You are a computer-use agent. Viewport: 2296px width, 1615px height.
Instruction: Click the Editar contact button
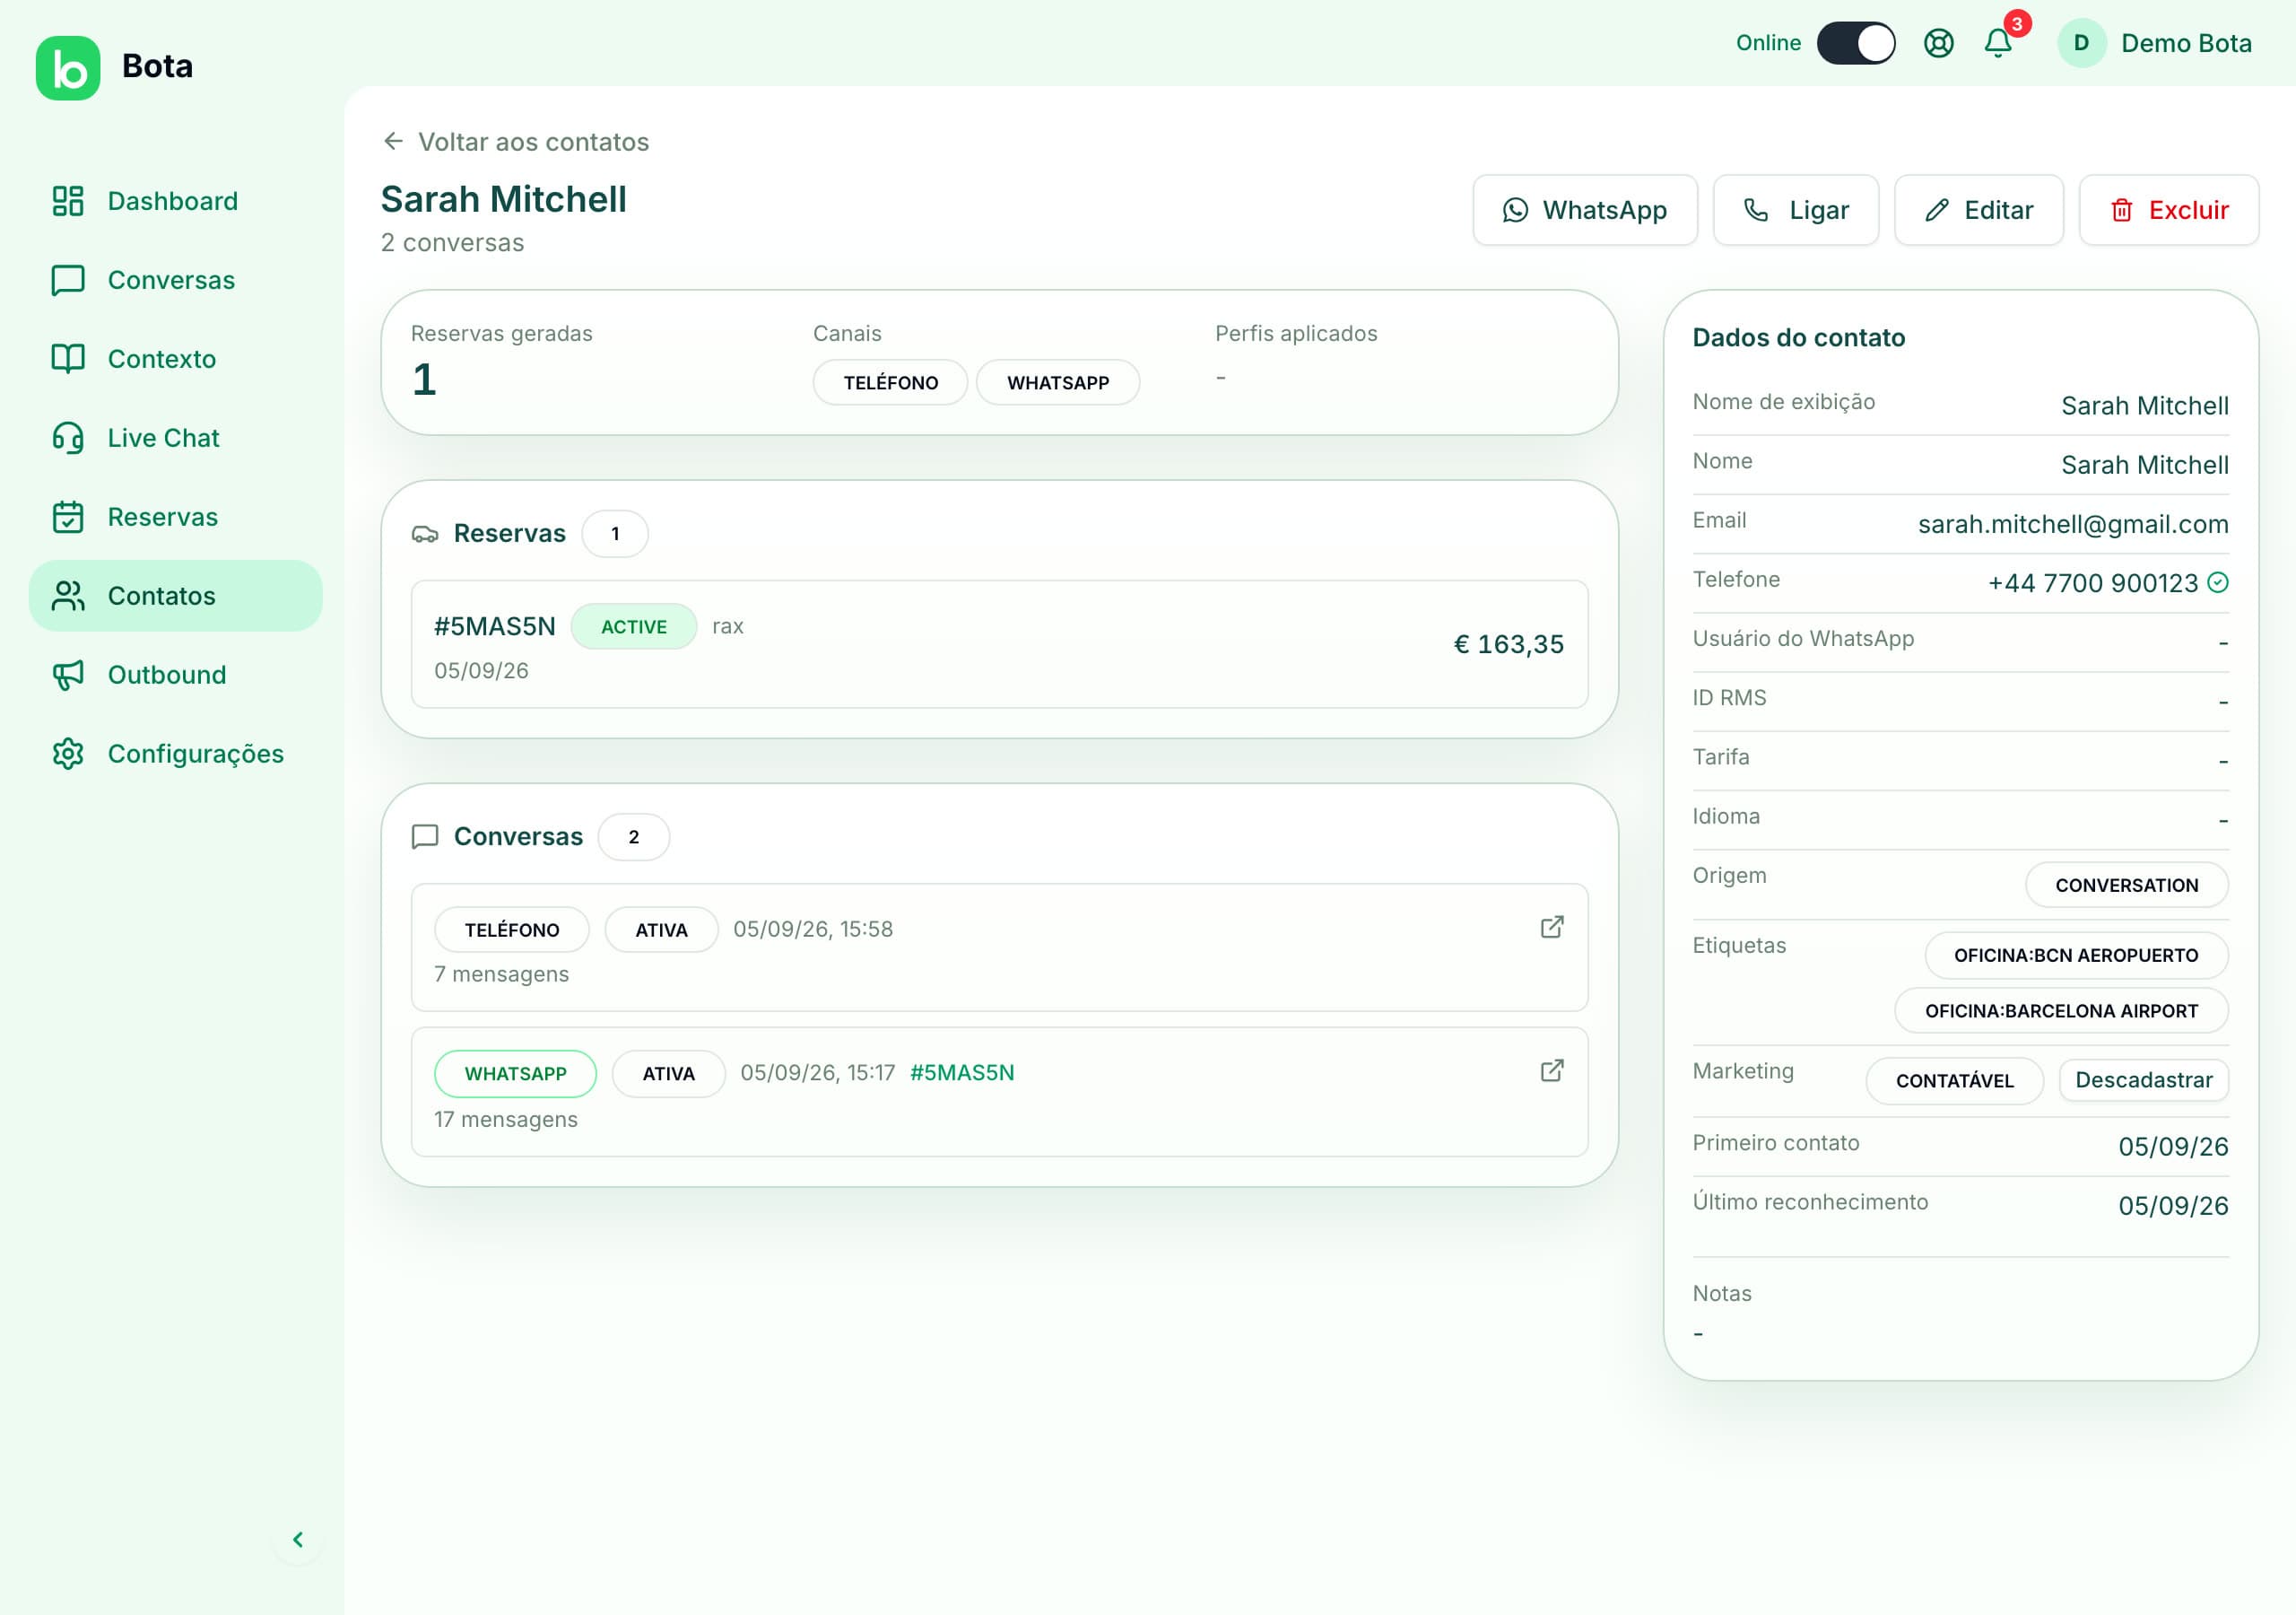(x=1979, y=210)
